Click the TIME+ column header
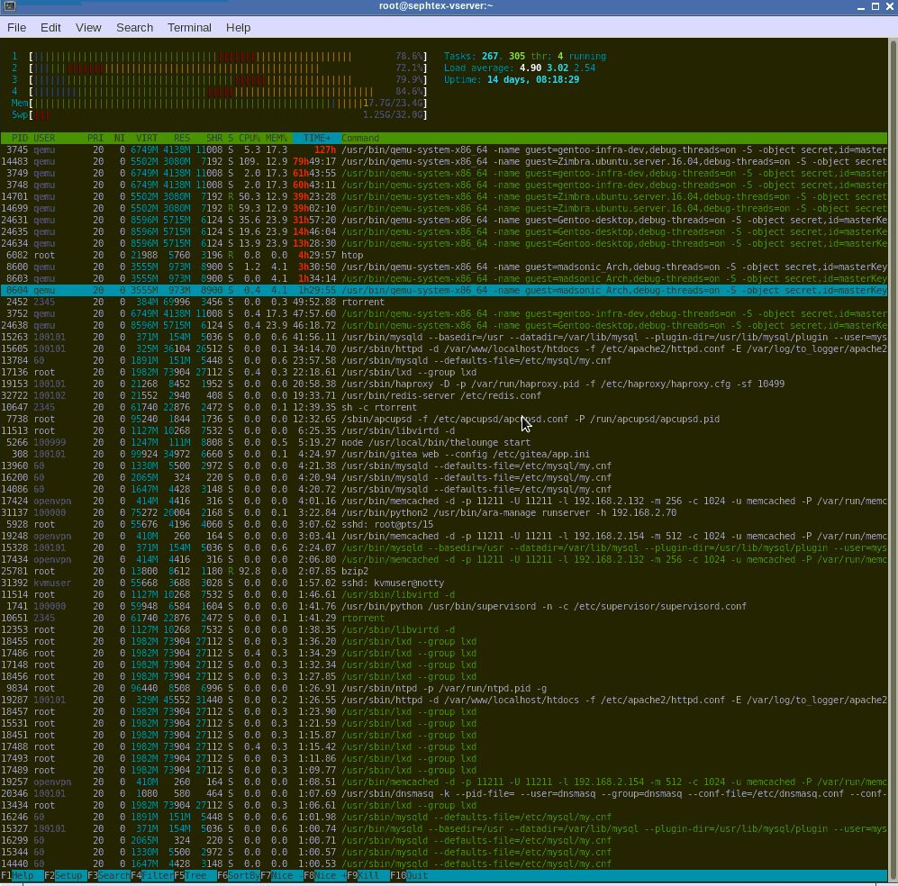 (315, 138)
